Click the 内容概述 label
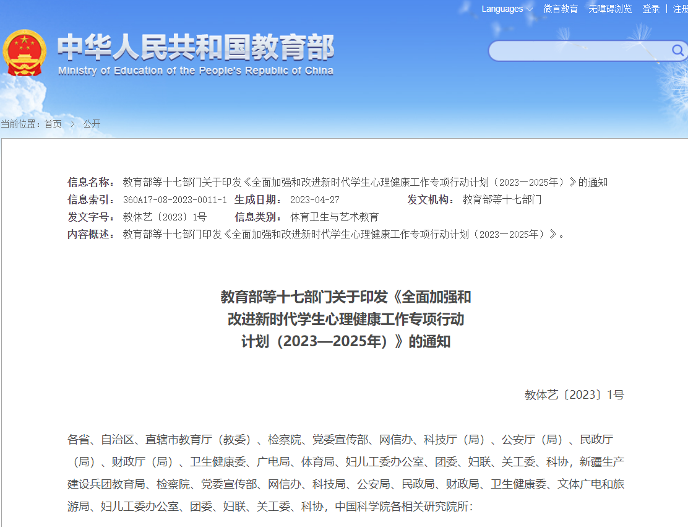The height and width of the screenshot is (527, 688). click(91, 235)
